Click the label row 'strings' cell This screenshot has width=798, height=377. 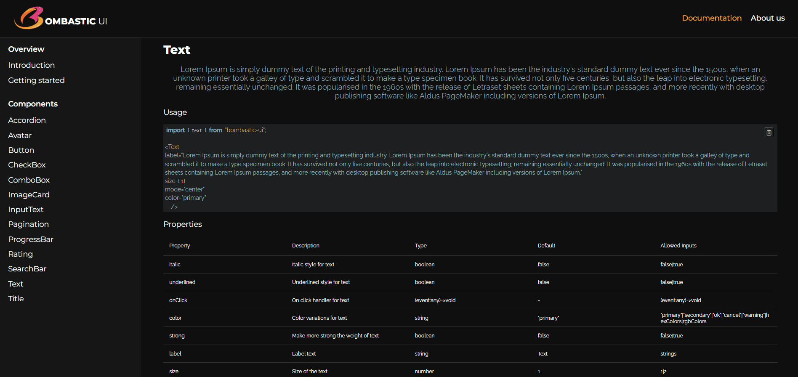point(668,354)
